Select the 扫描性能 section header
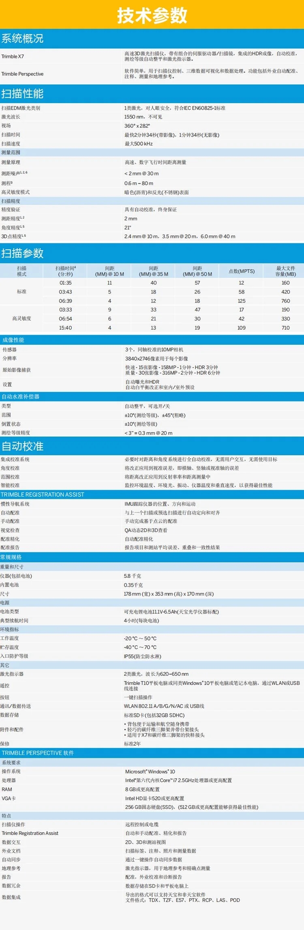Viewport: 304px width, 930px height. (x=152, y=94)
